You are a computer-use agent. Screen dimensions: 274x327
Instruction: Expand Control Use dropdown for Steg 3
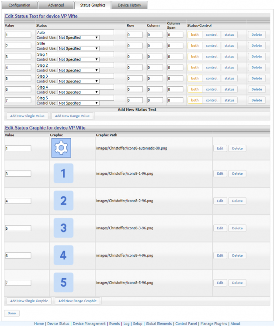tap(79, 81)
